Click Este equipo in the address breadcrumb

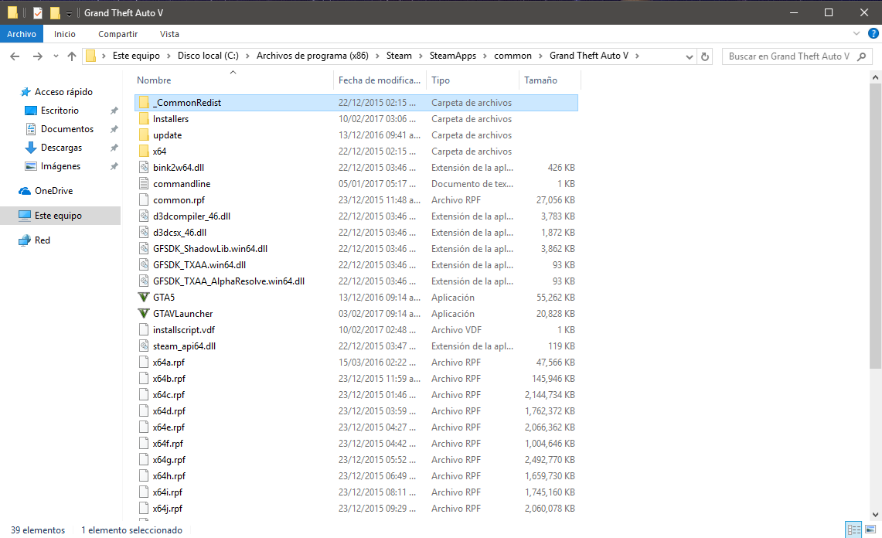click(136, 56)
